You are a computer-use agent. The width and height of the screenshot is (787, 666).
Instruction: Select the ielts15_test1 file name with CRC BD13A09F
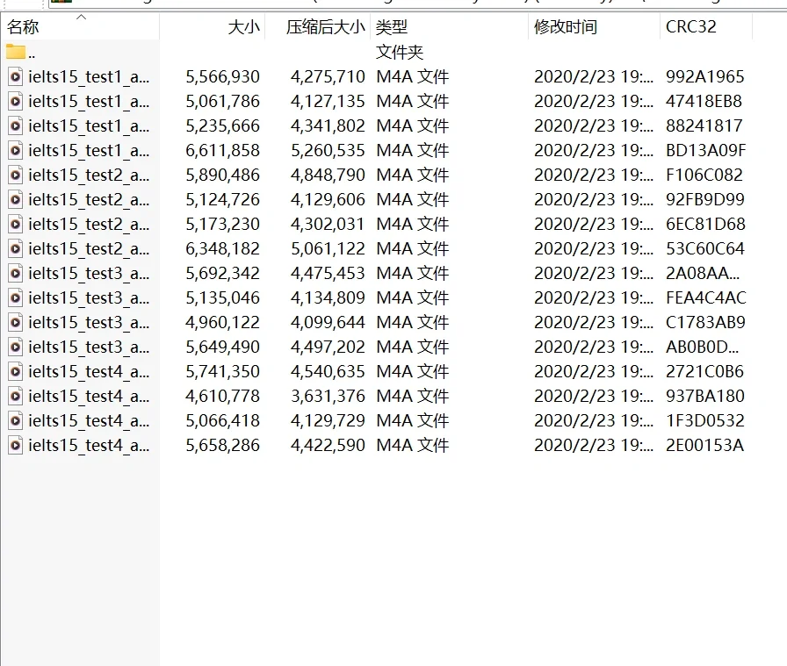coord(89,150)
